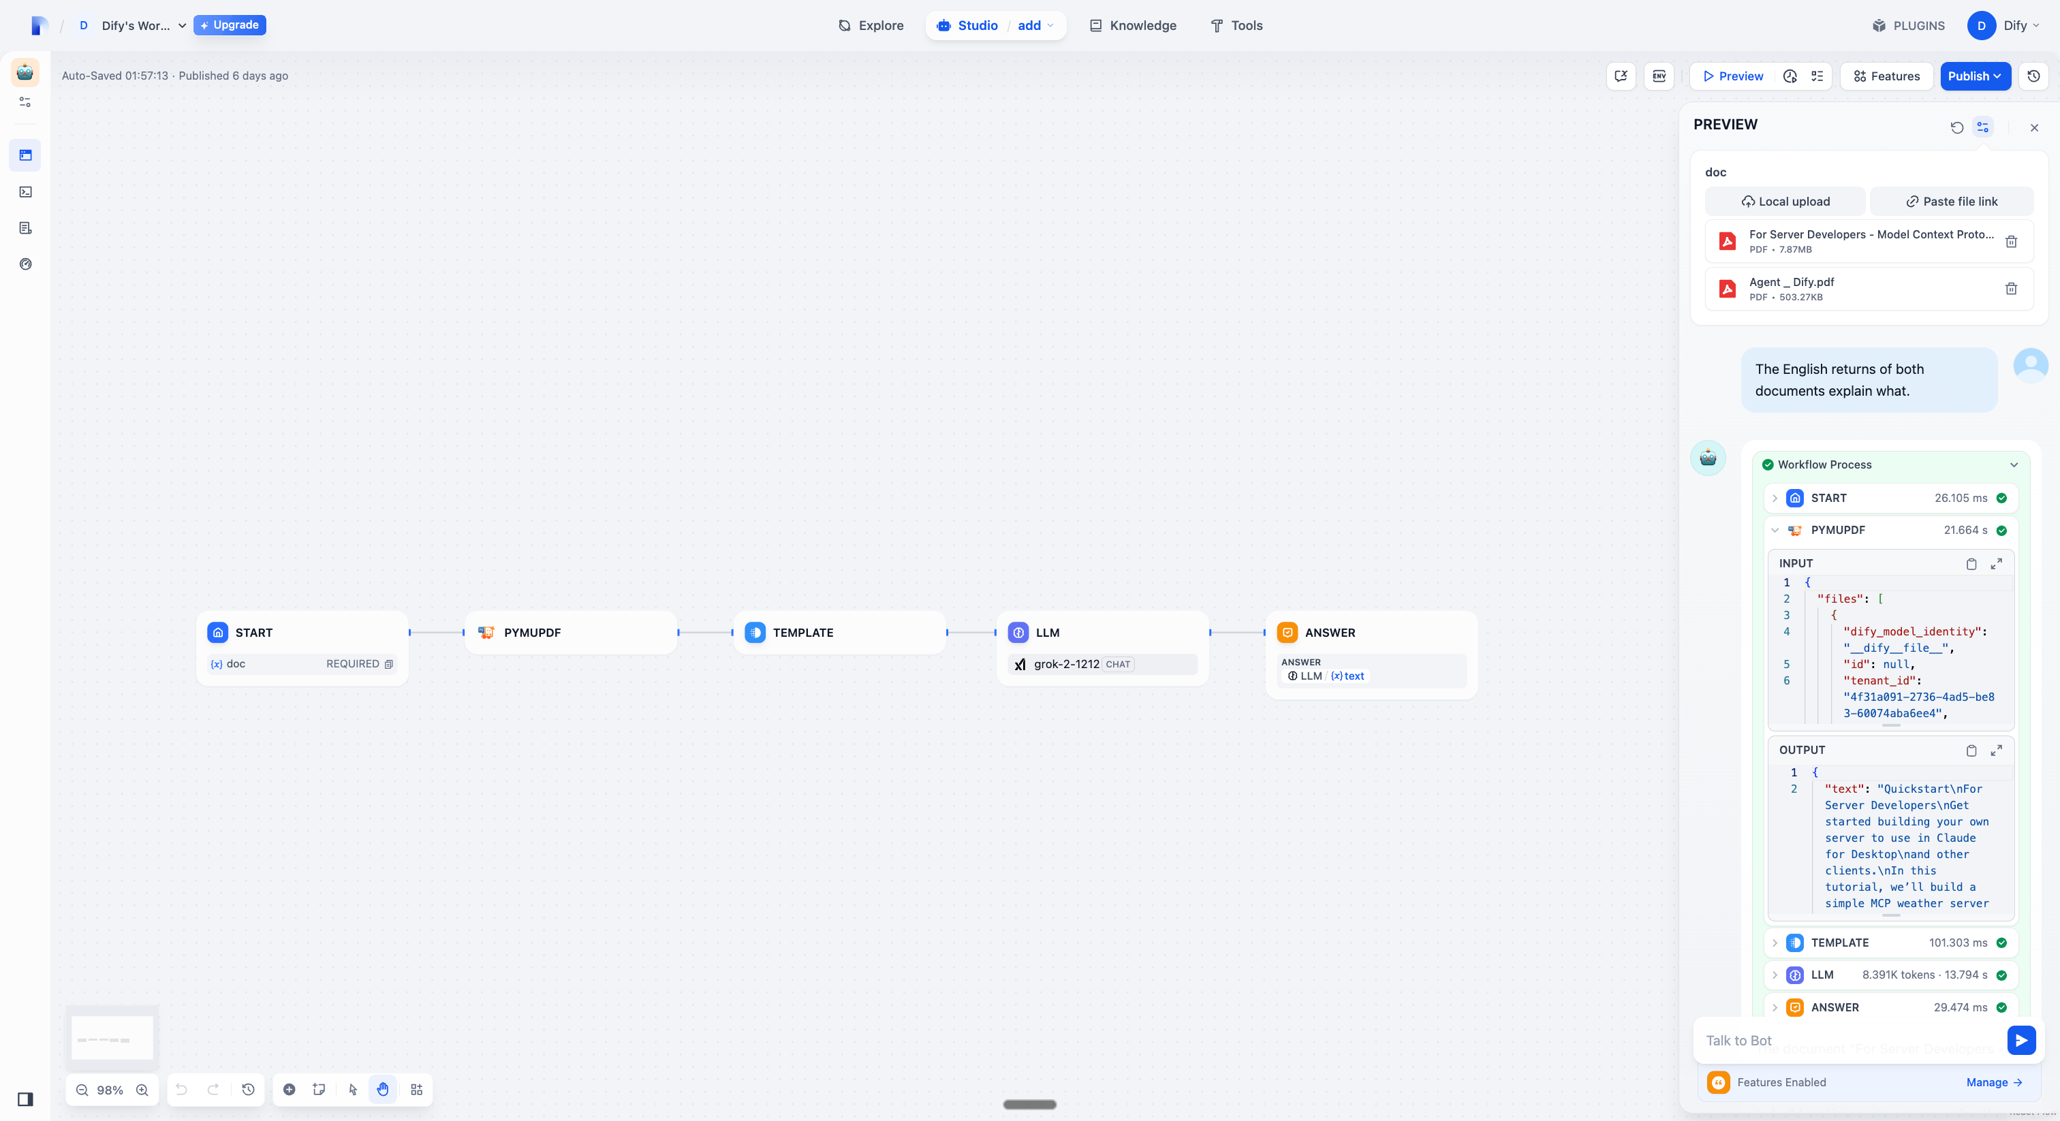Switch to the Paste file link tab
This screenshot has width=2060, height=1121.
(x=1951, y=202)
